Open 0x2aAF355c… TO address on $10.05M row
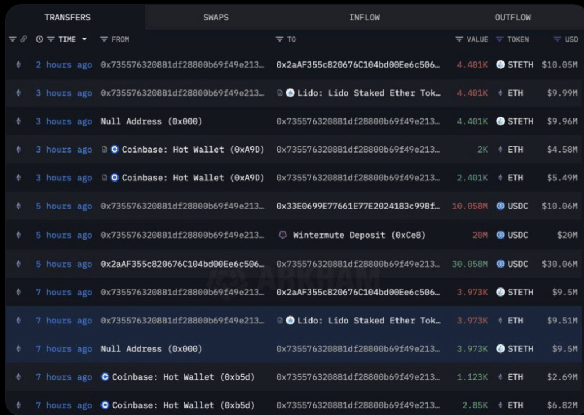Image resolution: width=584 pixels, height=415 pixels. point(358,65)
